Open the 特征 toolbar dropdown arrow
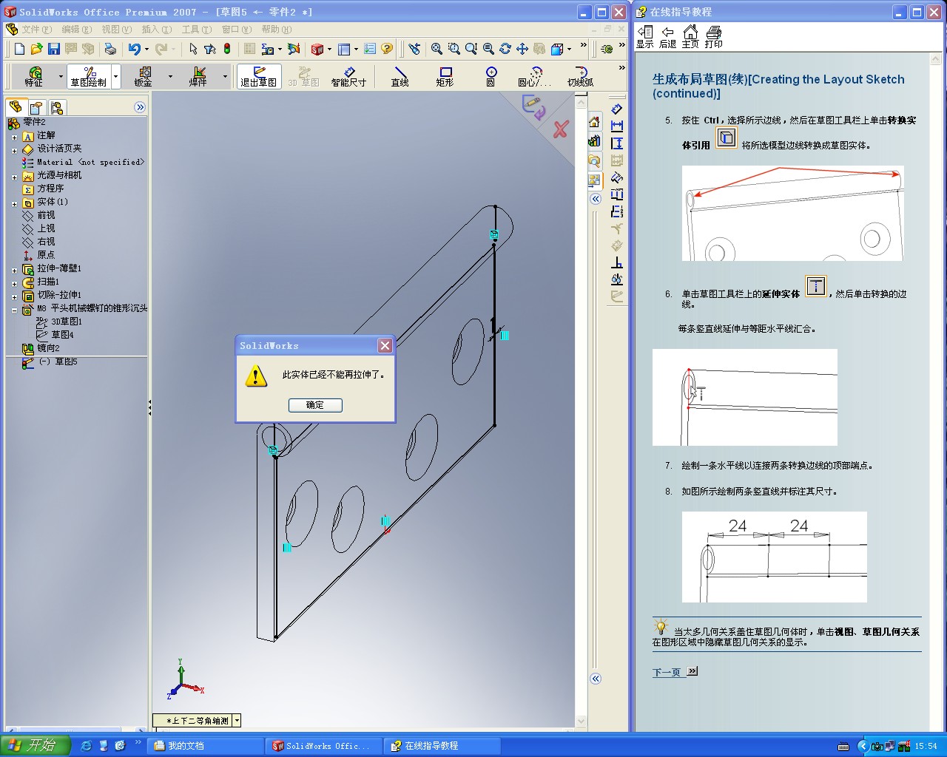This screenshot has width=947, height=757. [x=61, y=76]
